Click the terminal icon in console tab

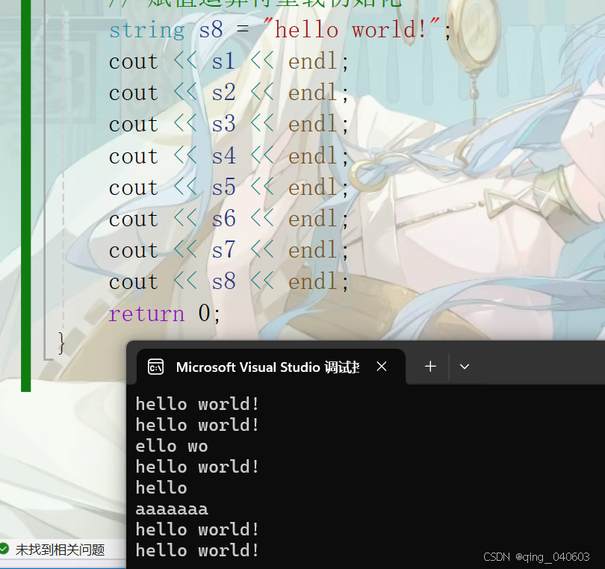pyautogui.click(x=156, y=367)
